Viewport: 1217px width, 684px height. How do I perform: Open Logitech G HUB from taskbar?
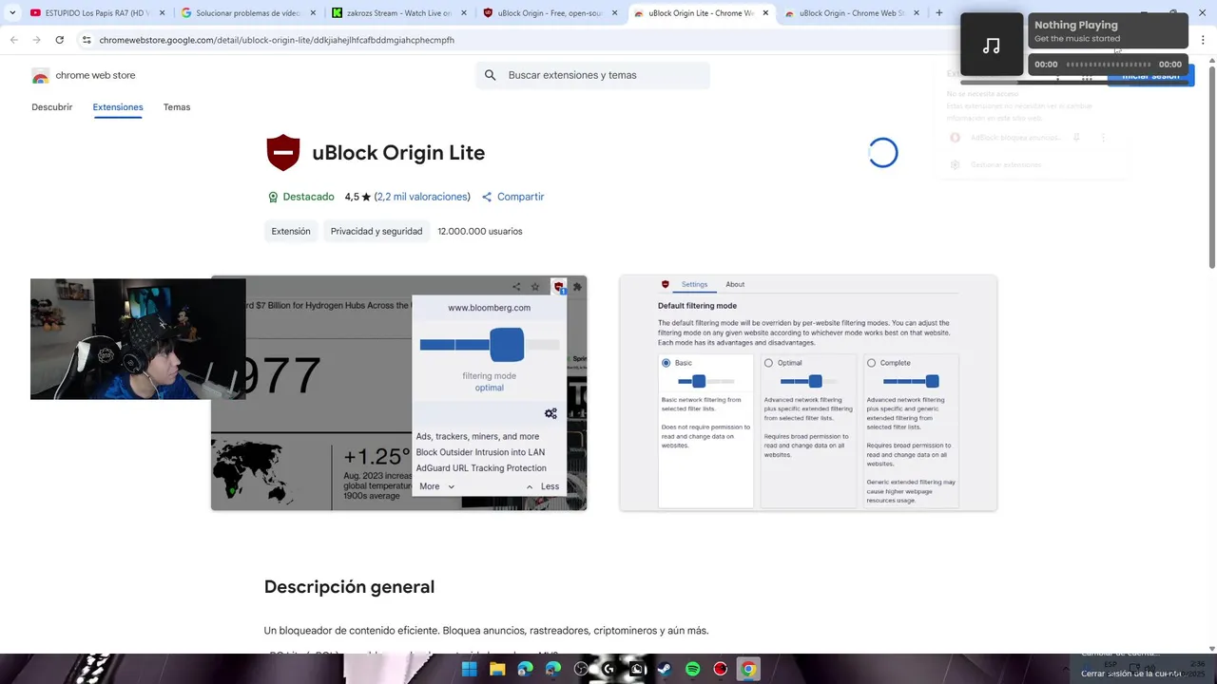[609, 670]
